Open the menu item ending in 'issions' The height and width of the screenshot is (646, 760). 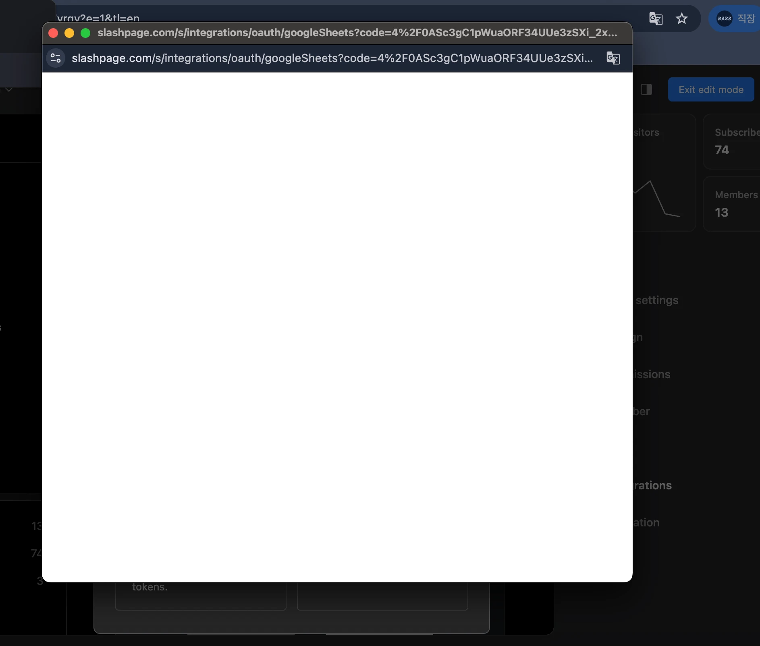(652, 375)
